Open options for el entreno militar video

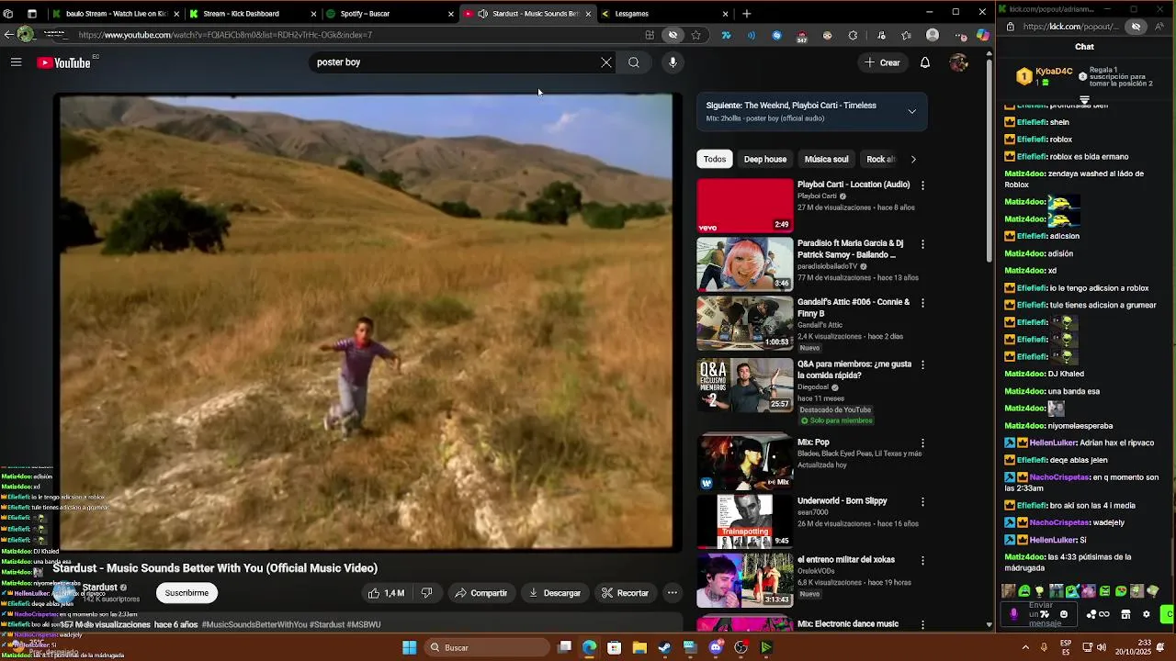922,561
